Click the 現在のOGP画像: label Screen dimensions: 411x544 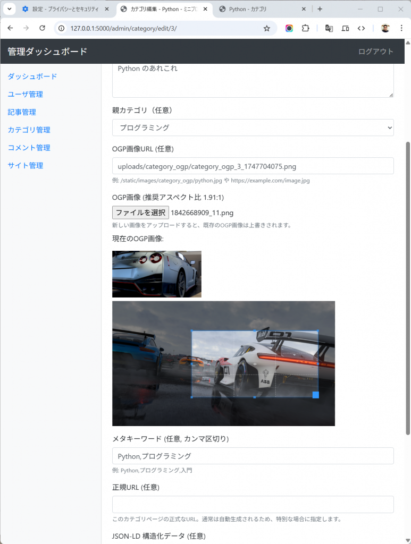(x=138, y=239)
